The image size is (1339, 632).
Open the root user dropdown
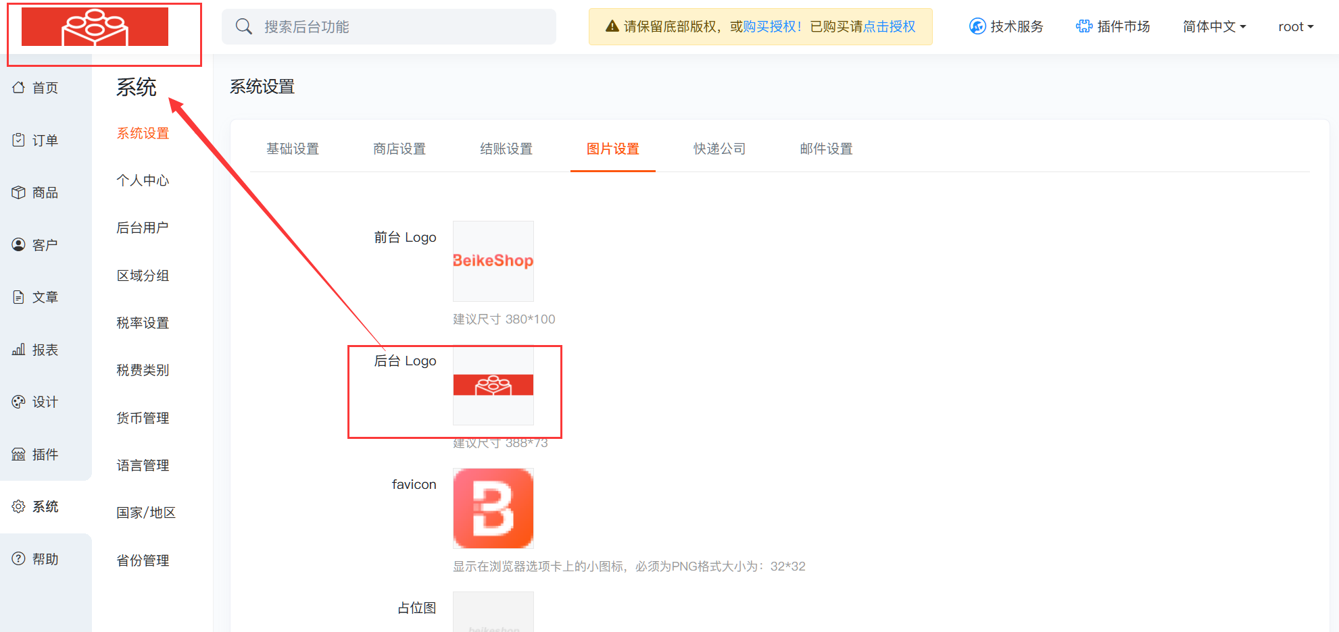pos(1295,26)
